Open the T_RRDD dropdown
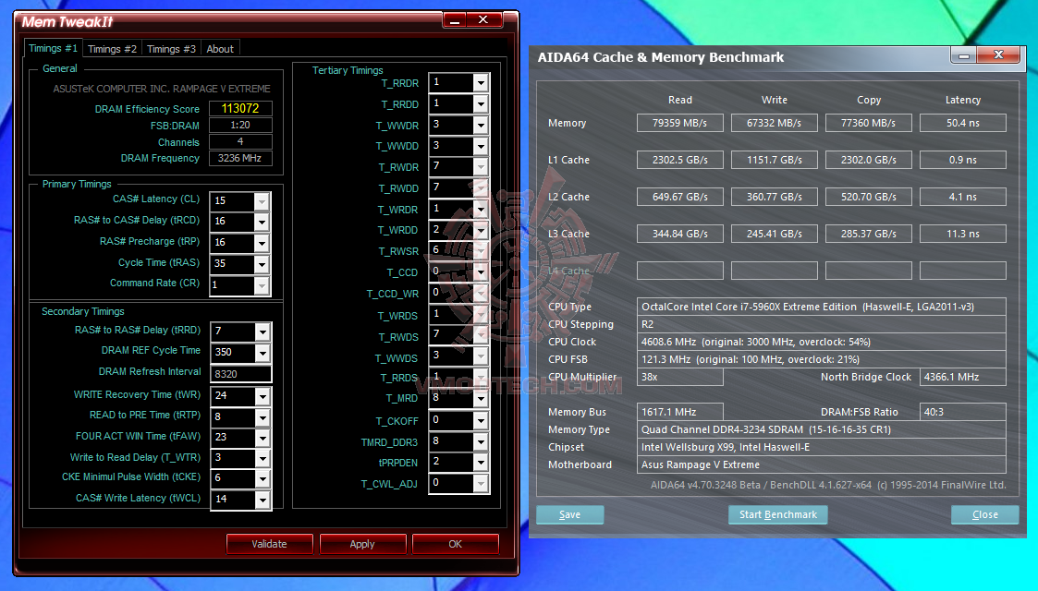This screenshot has height=591, width=1038. click(x=482, y=103)
